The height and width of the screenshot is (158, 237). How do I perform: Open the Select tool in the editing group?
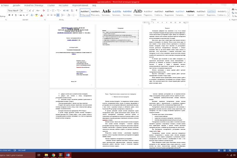[234, 16]
